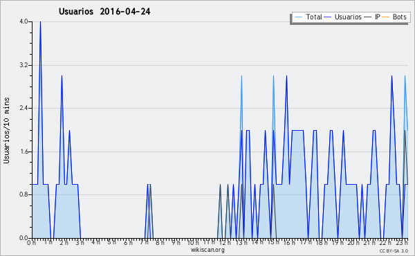The width and height of the screenshot is (415, 256).
Task: Click the '15 h' x-axis label
Action: tap(273, 242)
